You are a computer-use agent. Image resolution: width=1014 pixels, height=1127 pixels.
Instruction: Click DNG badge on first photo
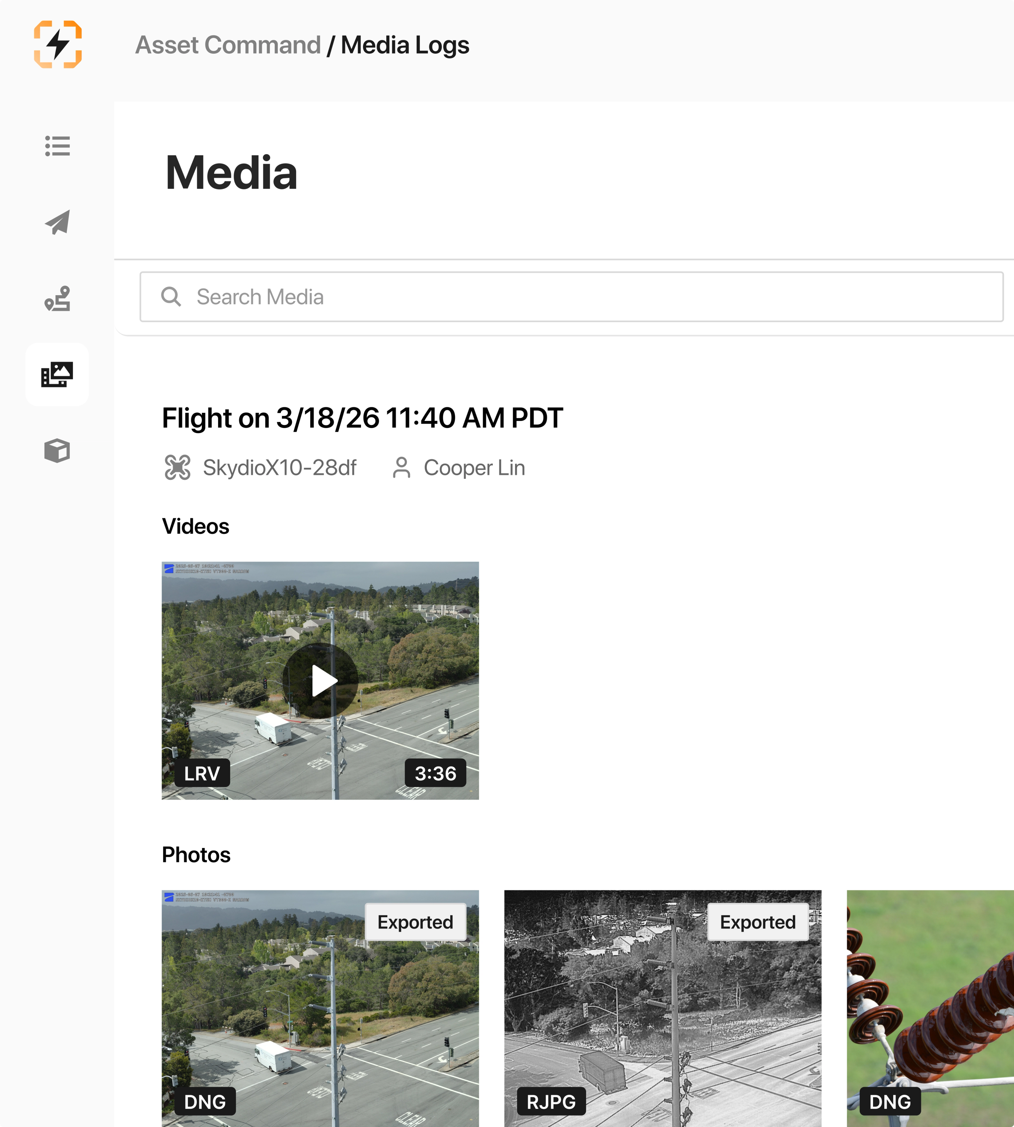pyautogui.click(x=205, y=1101)
